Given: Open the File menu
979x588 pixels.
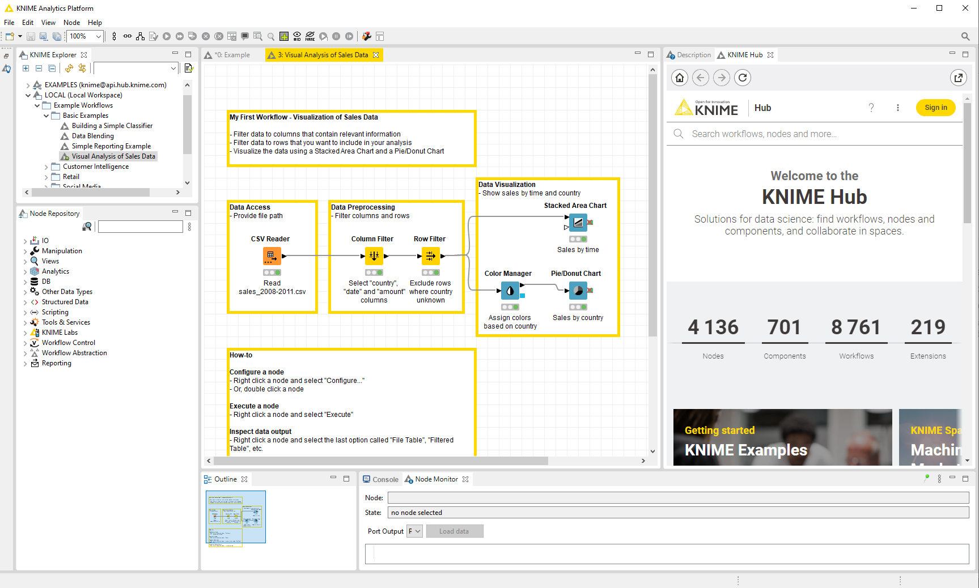Looking at the screenshot, I should pos(9,23).
